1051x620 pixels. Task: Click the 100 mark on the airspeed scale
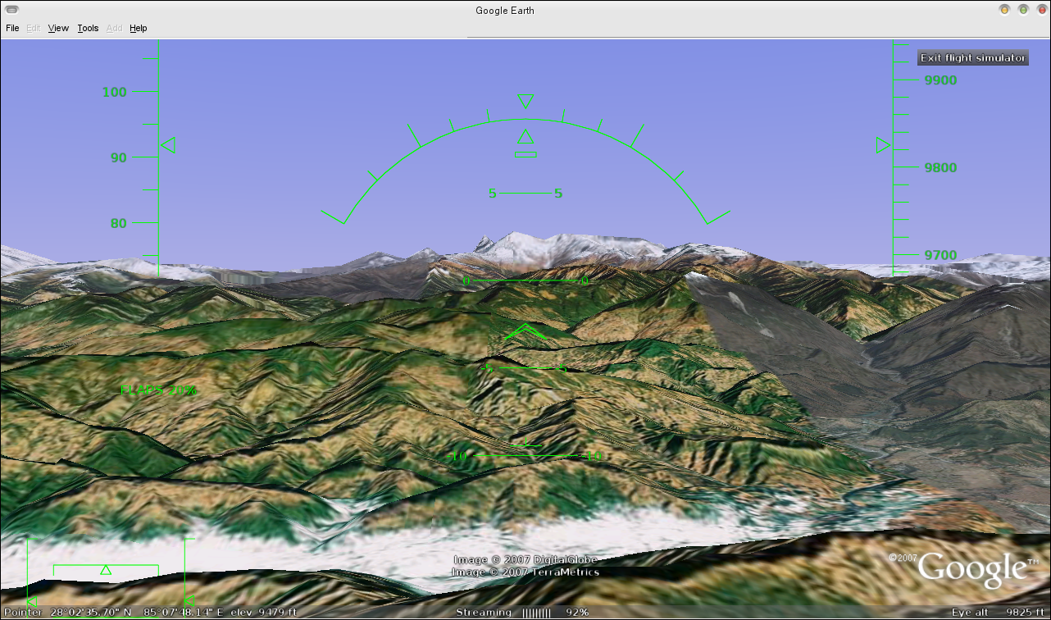115,92
